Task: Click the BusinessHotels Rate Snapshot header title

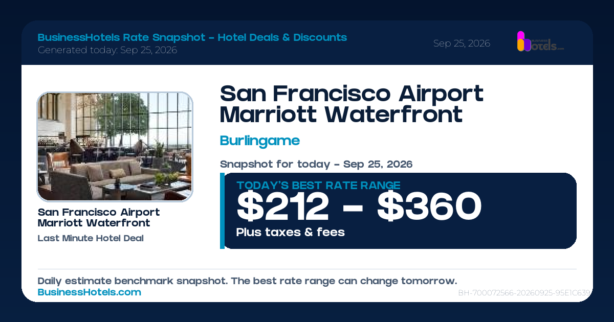Action: pyautogui.click(x=192, y=37)
